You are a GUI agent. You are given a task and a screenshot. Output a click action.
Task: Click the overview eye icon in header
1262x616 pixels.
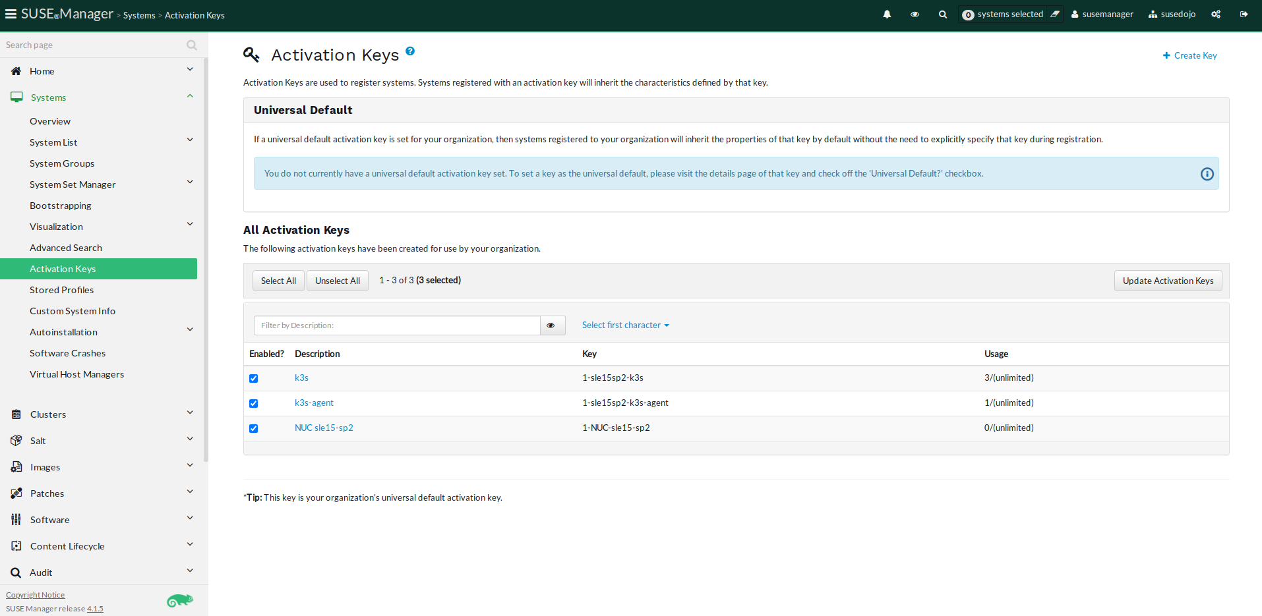pyautogui.click(x=915, y=14)
